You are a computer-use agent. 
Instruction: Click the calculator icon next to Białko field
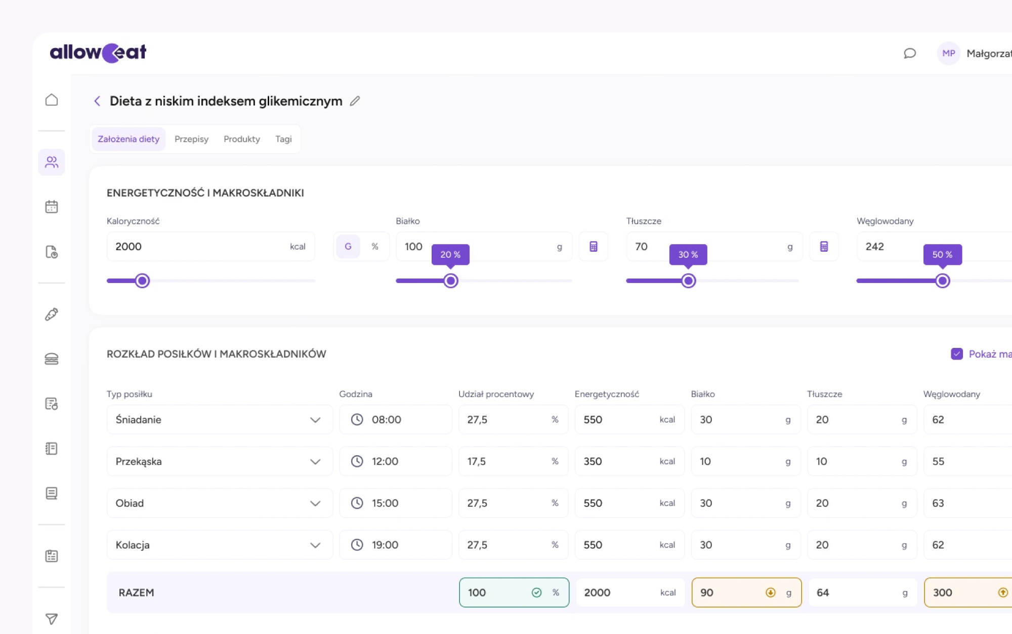pyautogui.click(x=593, y=246)
